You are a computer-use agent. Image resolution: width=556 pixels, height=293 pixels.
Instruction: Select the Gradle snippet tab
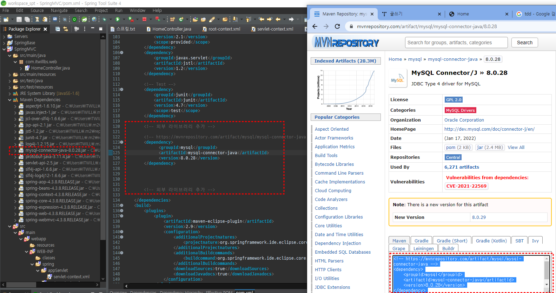tap(421, 241)
